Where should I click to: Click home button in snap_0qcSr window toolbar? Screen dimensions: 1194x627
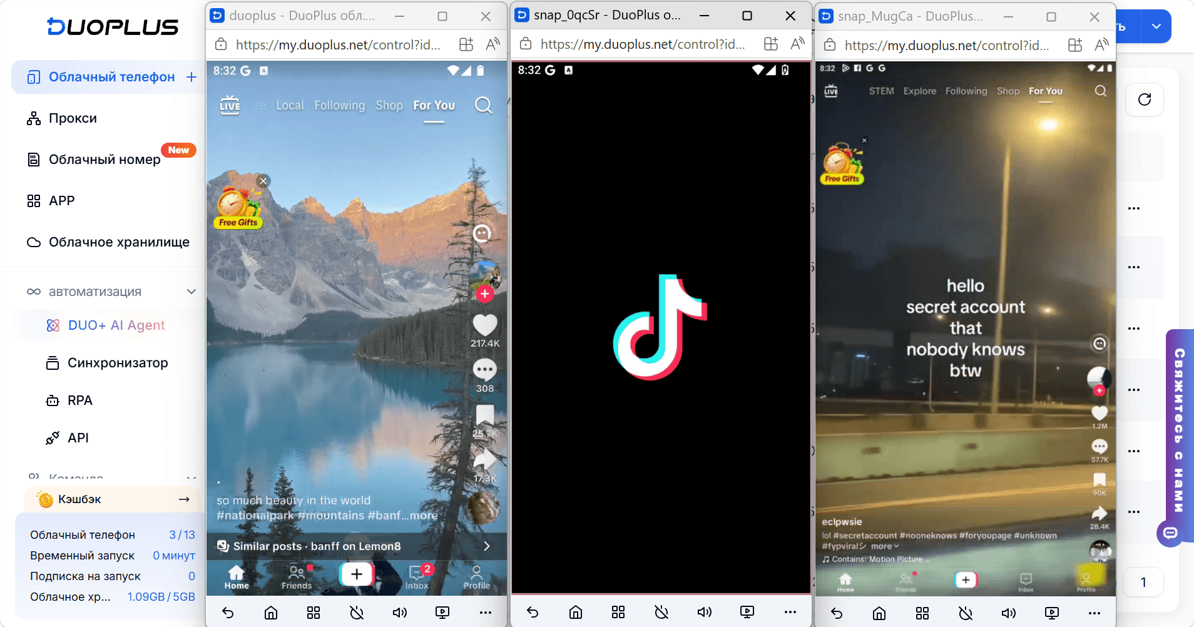pyautogui.click(x=576, y=612)
